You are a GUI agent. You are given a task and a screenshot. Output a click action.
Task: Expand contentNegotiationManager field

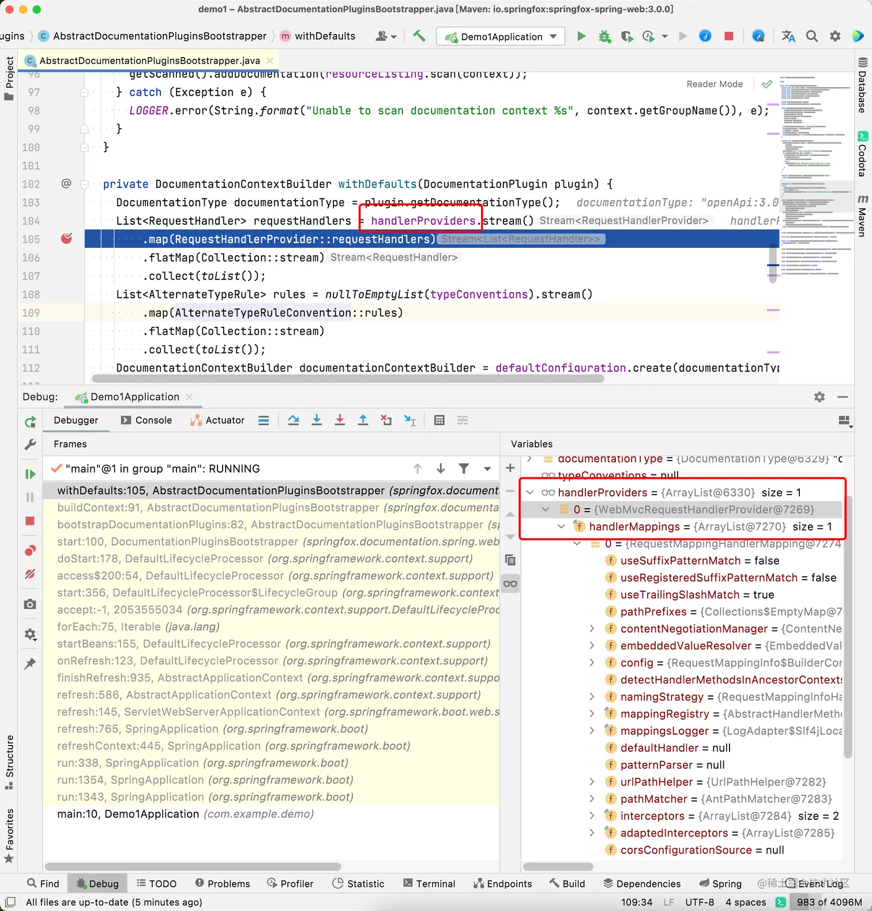[592, 629]
